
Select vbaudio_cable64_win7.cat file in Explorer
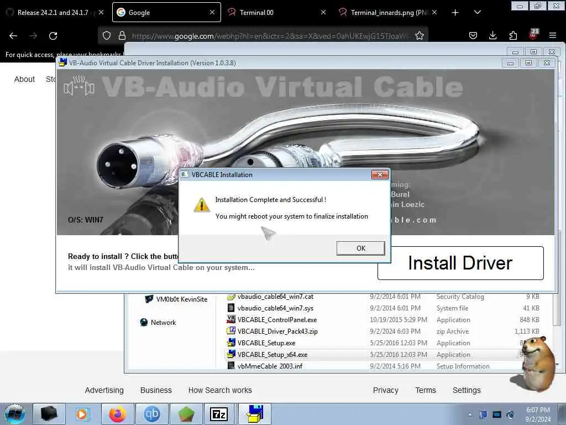click(275, 297)
